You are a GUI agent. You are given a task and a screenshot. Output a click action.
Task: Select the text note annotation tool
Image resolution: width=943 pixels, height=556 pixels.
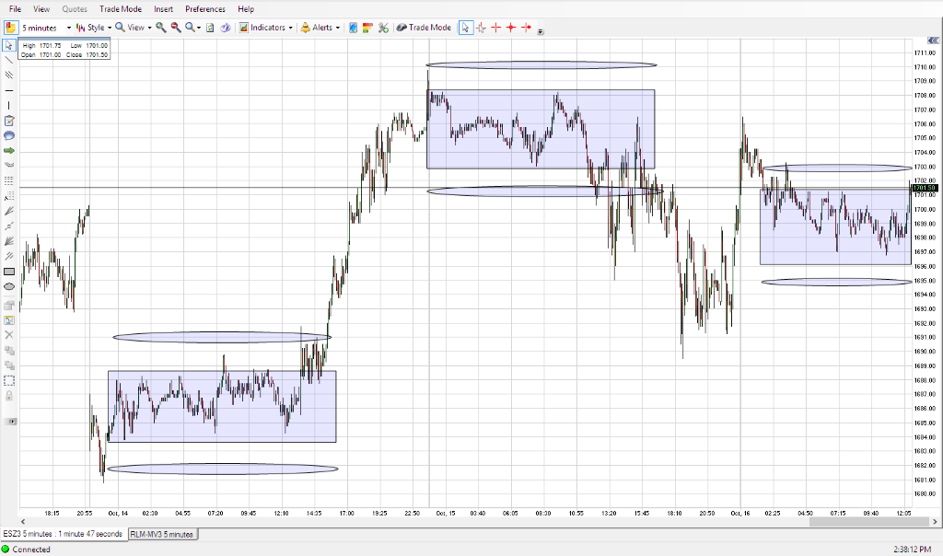pyautogui.click(x=9, y=121)
